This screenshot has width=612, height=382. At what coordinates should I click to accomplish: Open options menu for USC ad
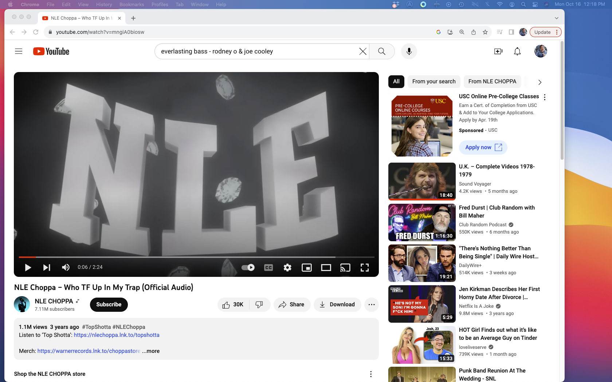(x=545, y=97)
